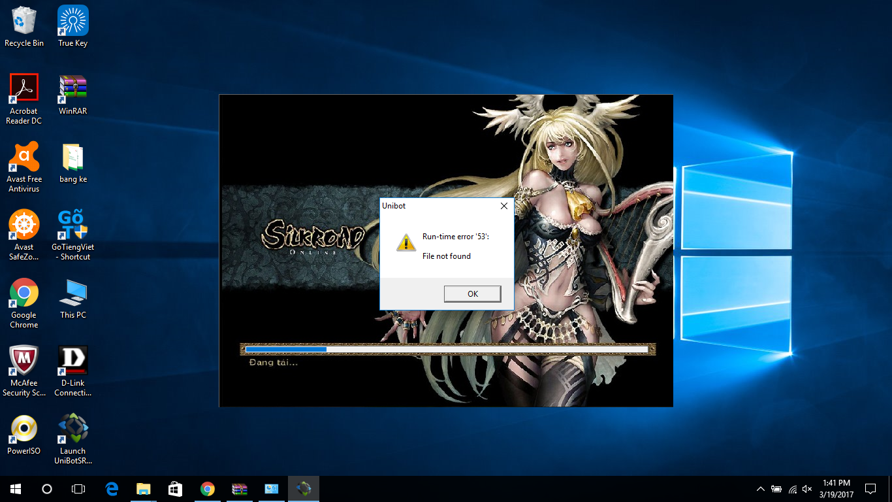Open Chrome from the taskbar
This screenshot has height=502, width=892.
[x=207, y=489]
